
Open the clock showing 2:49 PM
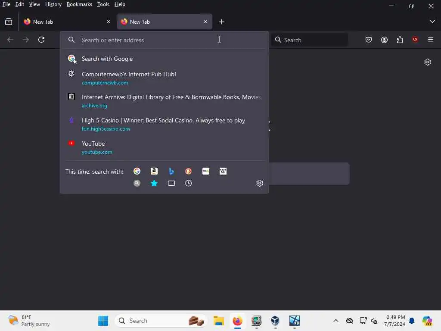(394, 321)
